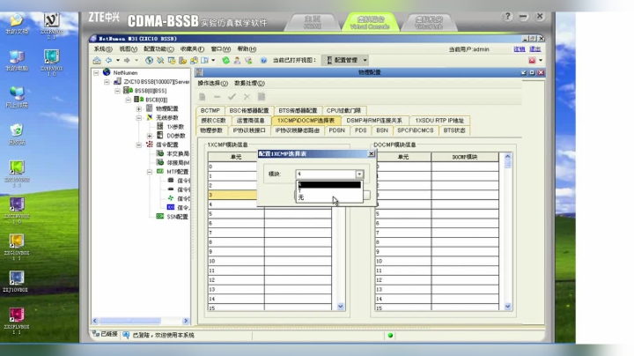Switch to IP协议栈接口 tab

point(249,130)
